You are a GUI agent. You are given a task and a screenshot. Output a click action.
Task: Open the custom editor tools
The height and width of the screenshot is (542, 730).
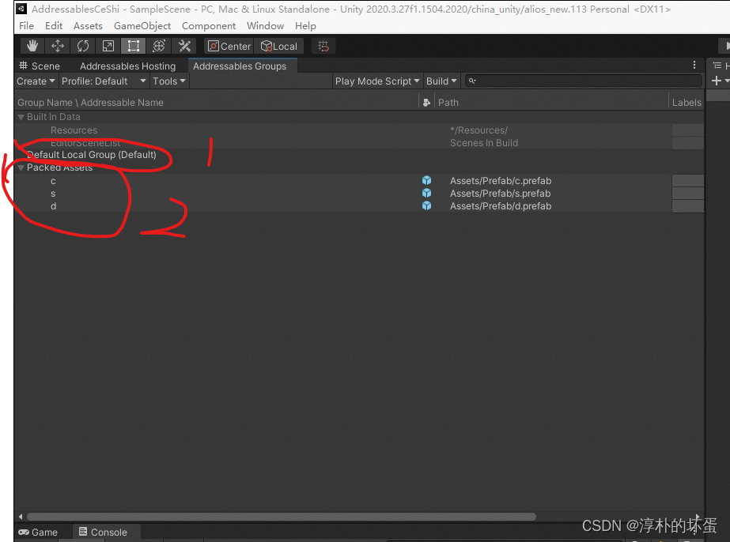pyautogui.click(x=184, y=46)
